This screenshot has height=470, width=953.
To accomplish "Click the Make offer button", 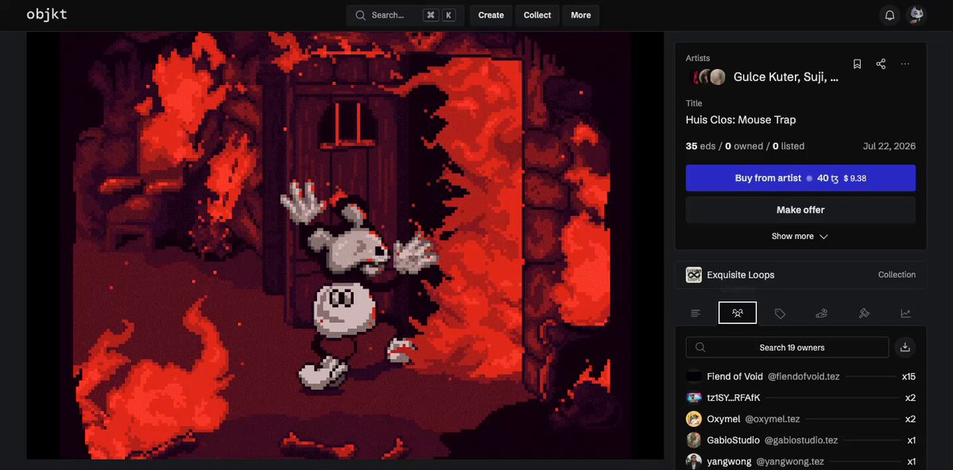I will (800, 210).
